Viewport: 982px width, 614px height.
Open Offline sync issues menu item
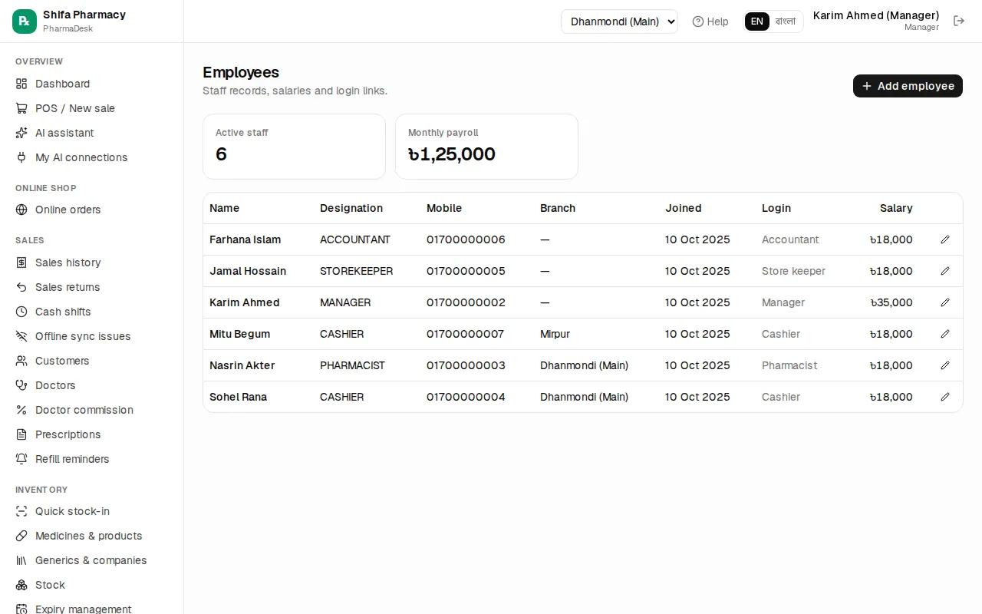pyautogui.click(x=92, y=336)
